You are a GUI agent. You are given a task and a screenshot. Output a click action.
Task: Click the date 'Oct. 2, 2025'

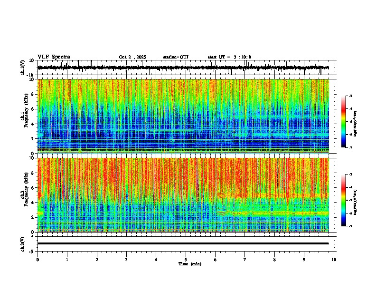click(x=132, y=57)
